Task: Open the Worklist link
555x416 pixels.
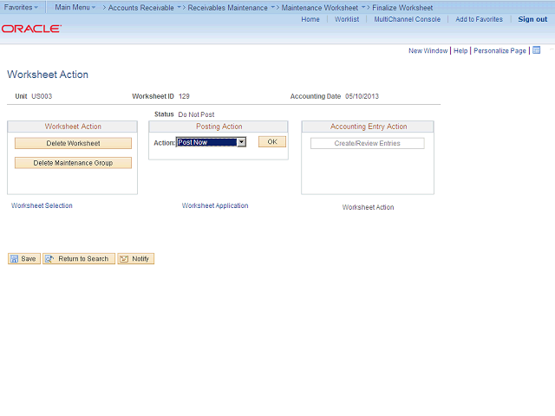Action: click(347, 19)
